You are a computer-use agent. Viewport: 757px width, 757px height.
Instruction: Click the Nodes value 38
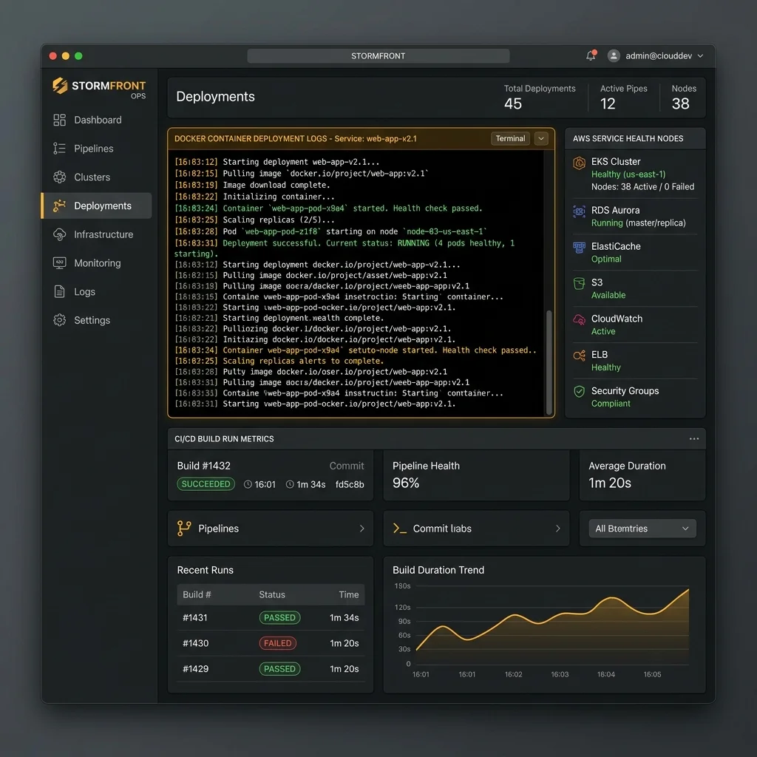coord(680,103)
